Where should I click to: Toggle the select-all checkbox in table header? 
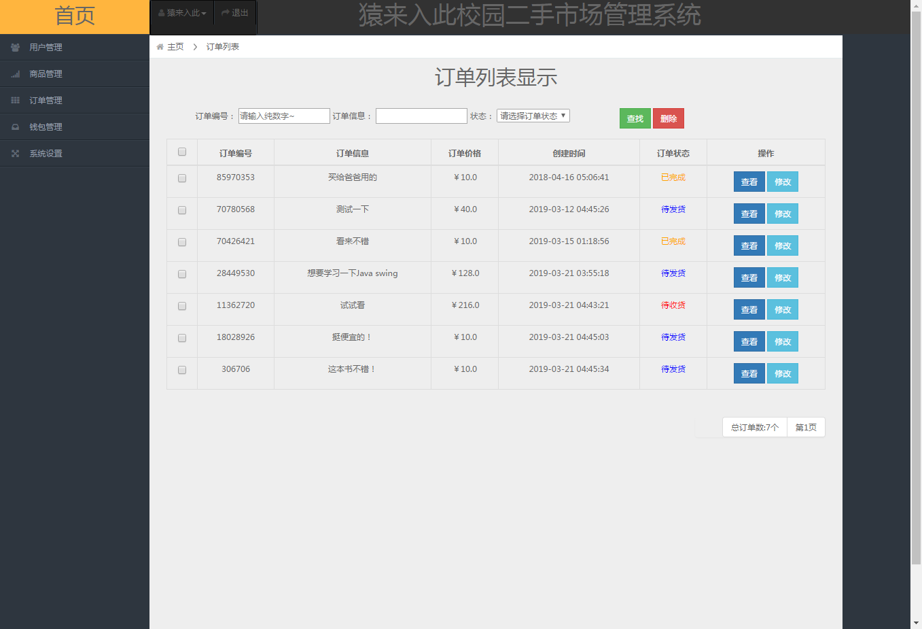[181, 152]
